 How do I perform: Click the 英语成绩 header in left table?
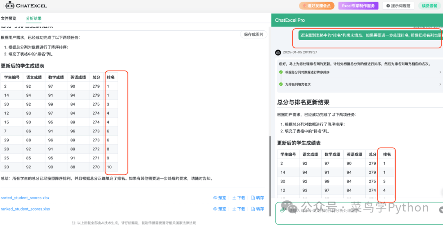(x=78, y=77)
